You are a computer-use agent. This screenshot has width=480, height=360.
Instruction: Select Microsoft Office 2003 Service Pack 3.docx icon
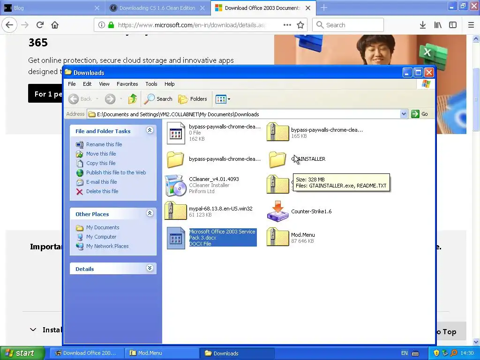coord(176,238)
